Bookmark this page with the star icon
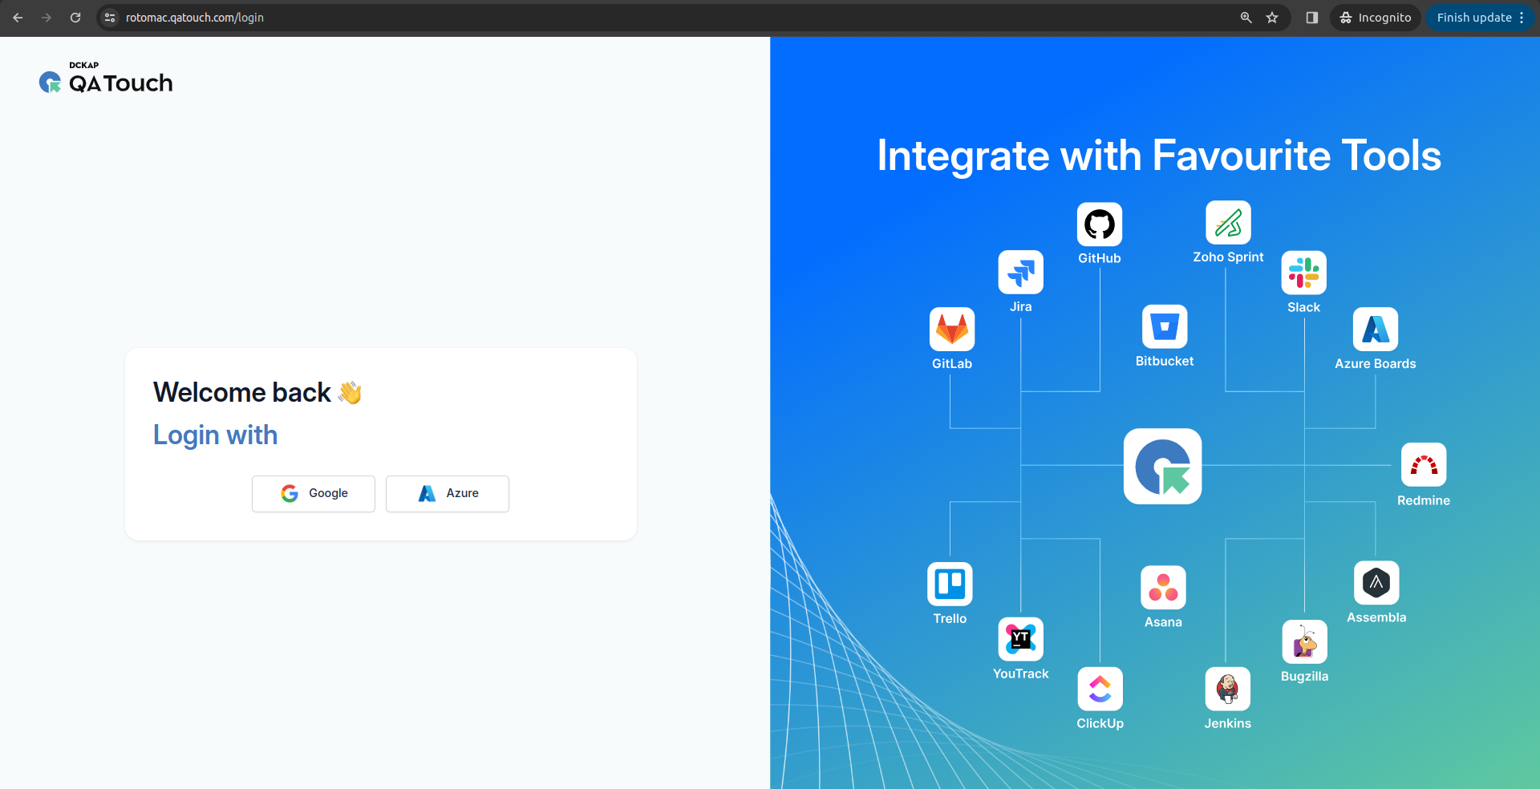The height and width of the screenshot is (789, 1540). (1272, 18)
